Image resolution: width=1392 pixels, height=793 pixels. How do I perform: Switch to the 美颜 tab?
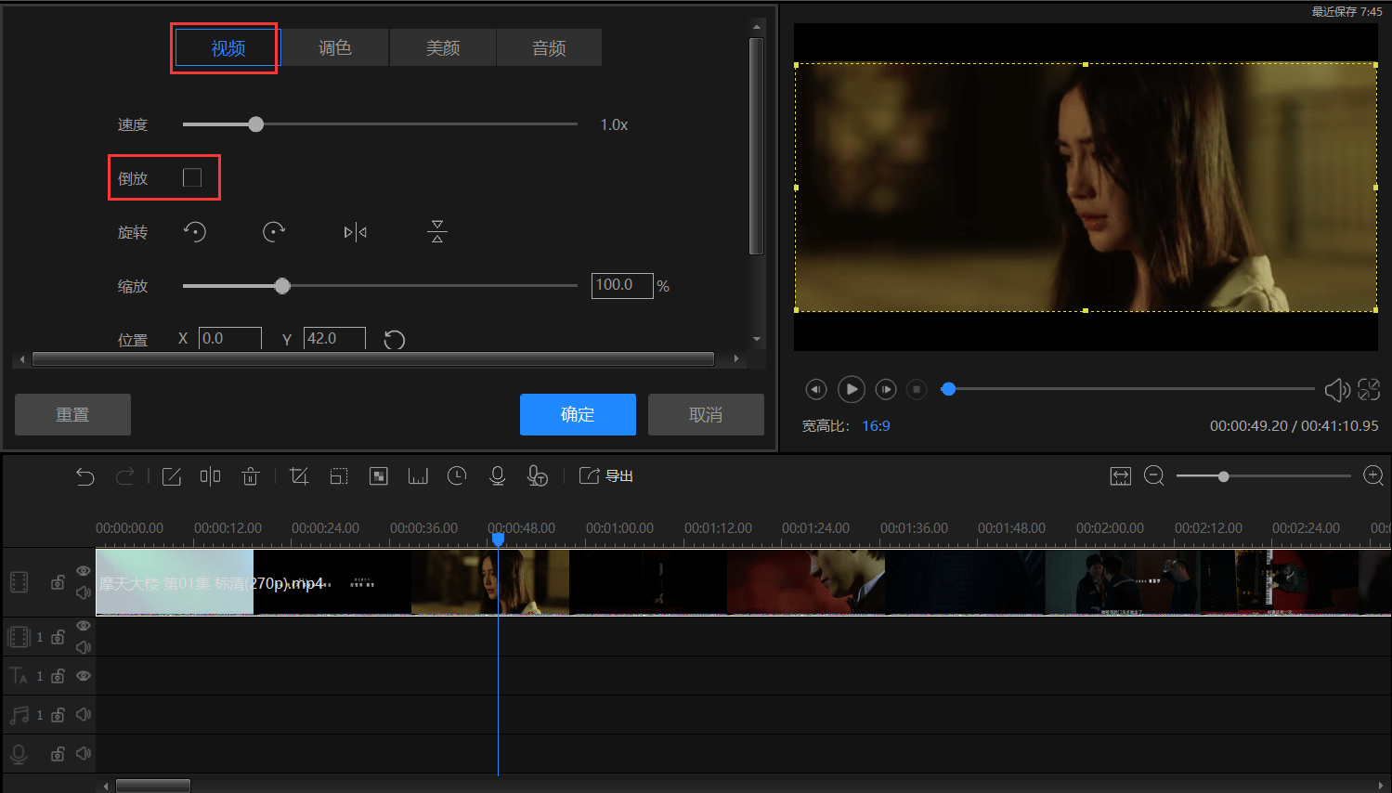[x=443, y=47]
